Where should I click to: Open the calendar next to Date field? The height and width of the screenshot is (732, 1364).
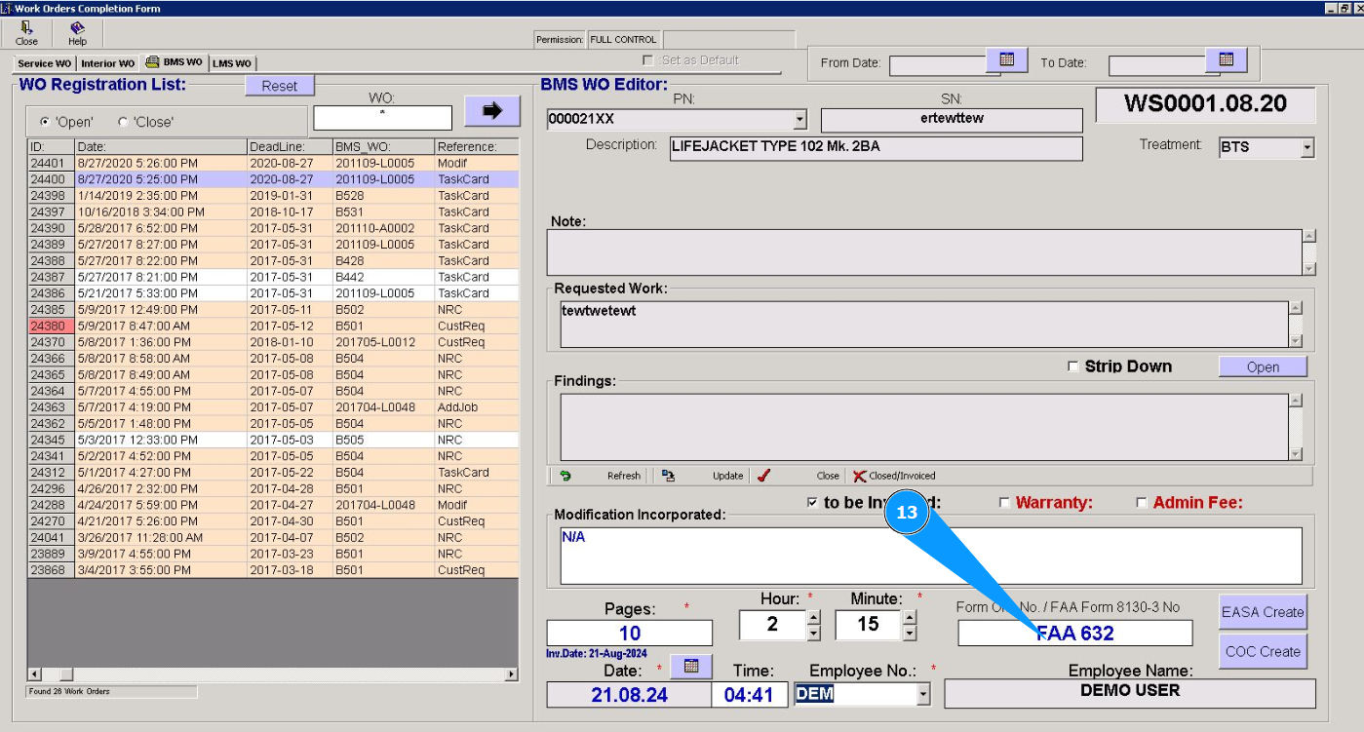click(x=691, y=667)
